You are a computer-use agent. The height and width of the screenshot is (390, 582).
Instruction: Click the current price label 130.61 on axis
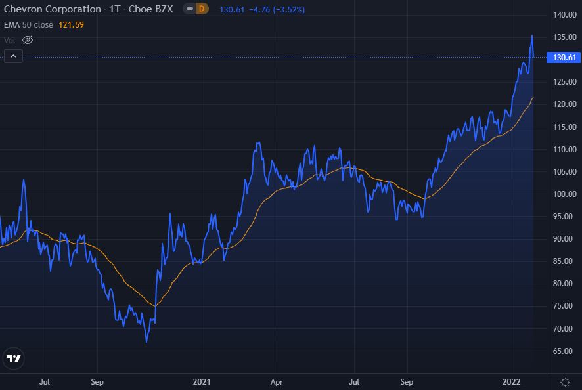(564, 58)
